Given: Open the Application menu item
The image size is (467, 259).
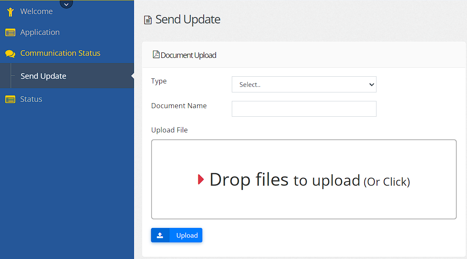Looking at the screenshot, I should pyautogui.click(x=40, y=32).
